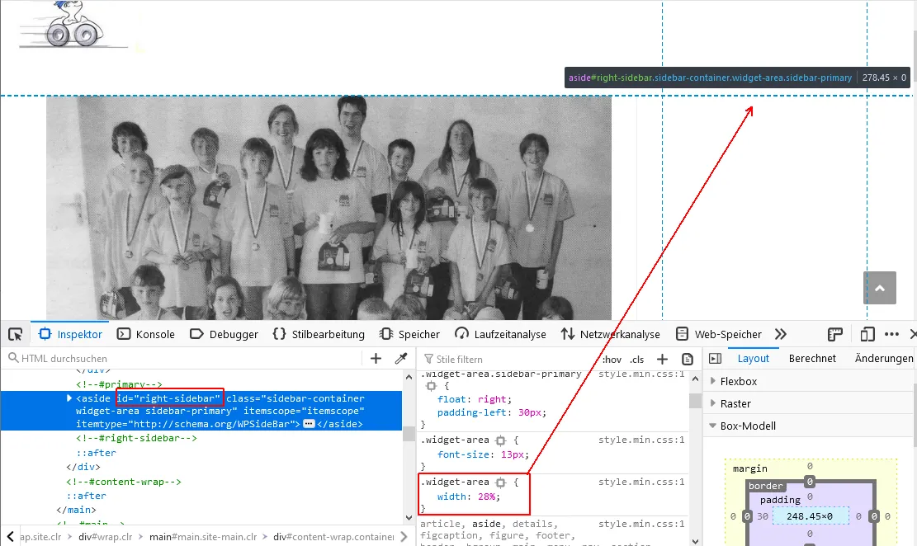Open style.min.css:1 link for font-size rule

(641, 440)
